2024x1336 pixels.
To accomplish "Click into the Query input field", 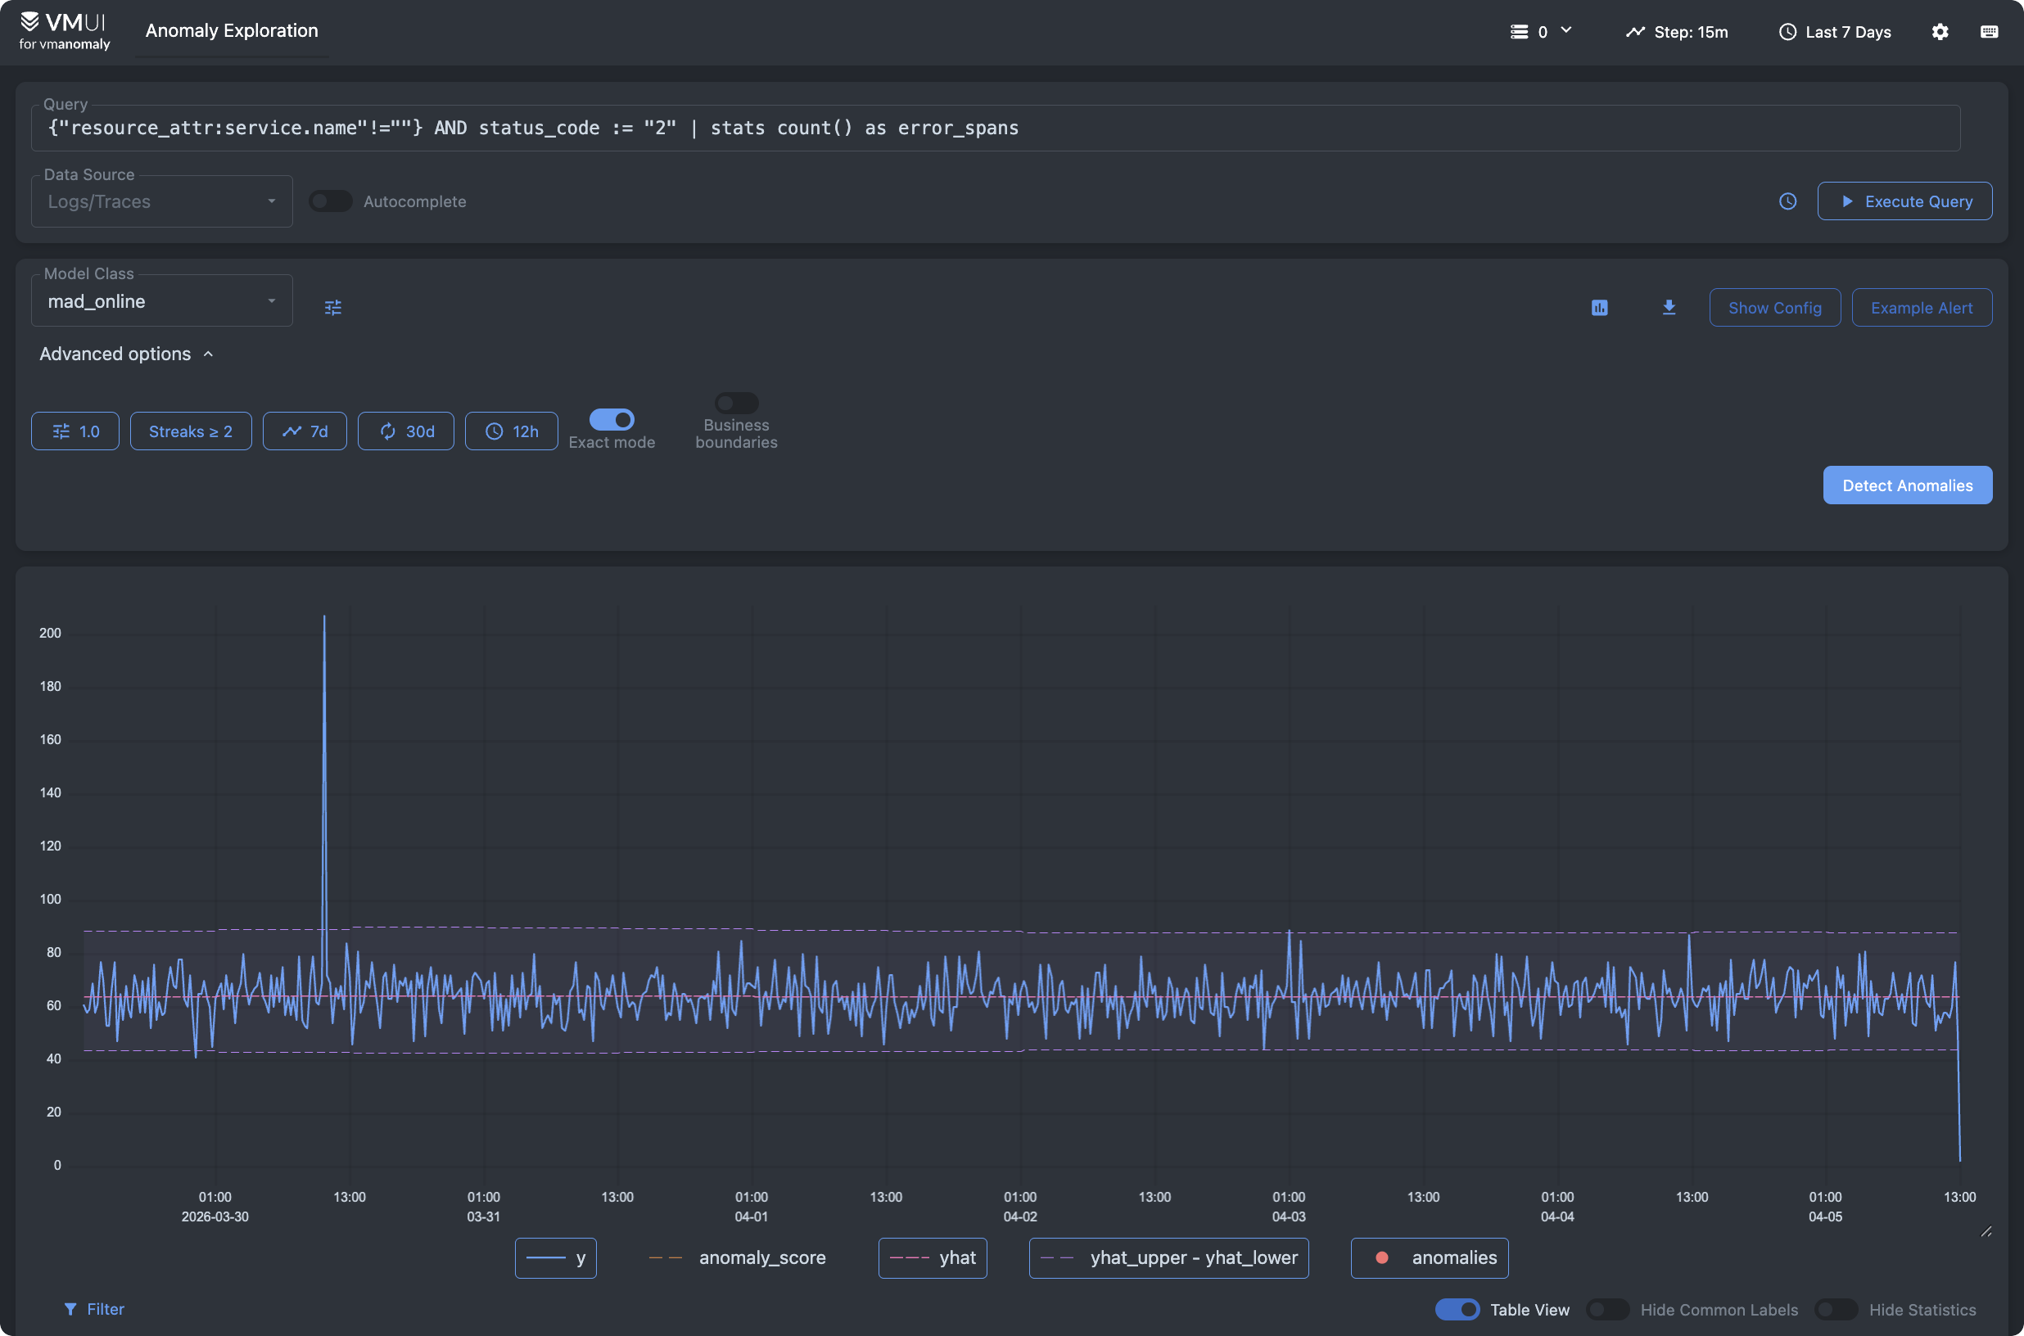I will pos(996,128).
